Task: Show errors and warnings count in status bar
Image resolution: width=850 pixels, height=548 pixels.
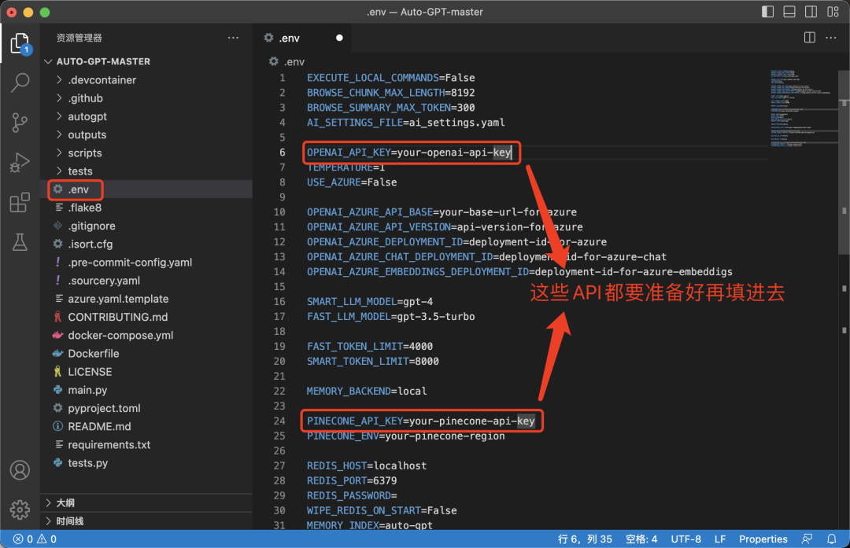Action: (35, 539)
